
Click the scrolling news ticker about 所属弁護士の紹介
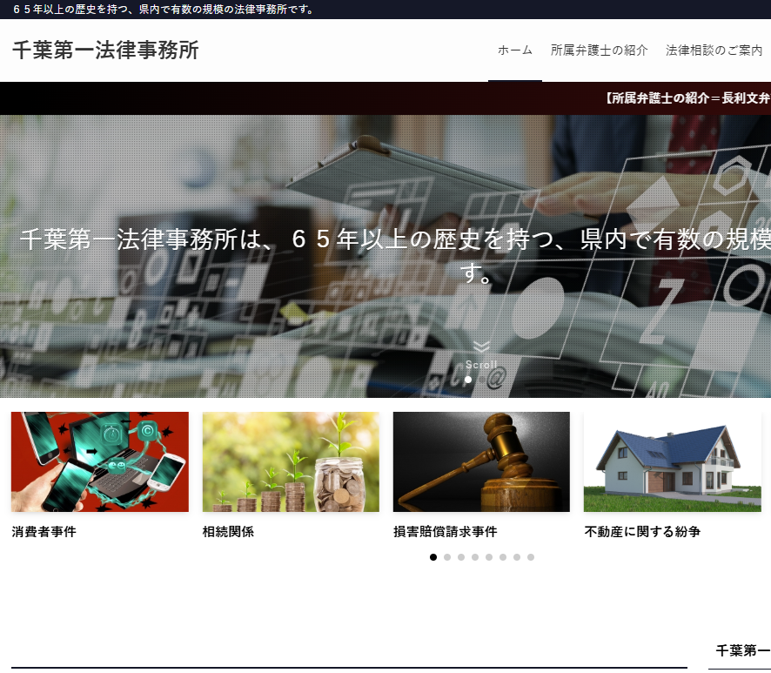[687, 98]
